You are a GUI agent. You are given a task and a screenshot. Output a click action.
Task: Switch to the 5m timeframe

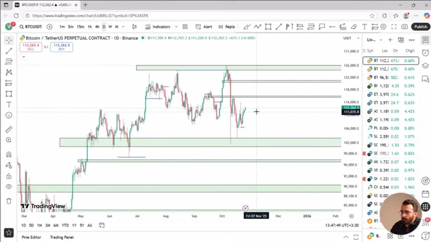(71, 27)
